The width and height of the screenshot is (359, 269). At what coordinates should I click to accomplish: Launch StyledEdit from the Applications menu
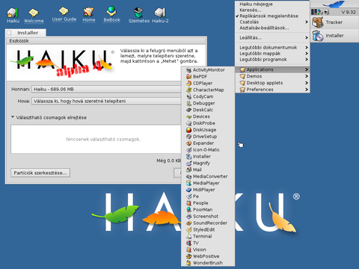(x=208, y=229)
